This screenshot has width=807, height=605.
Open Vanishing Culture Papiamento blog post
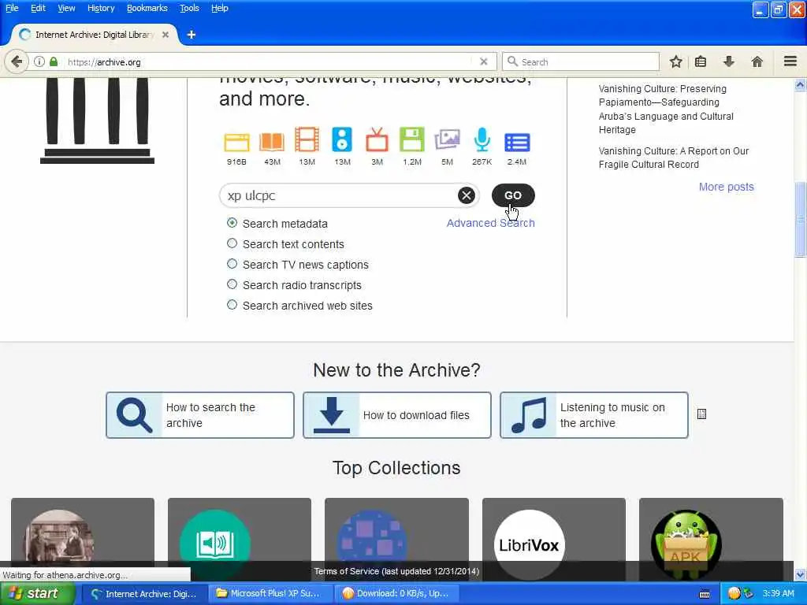[666, 109]
